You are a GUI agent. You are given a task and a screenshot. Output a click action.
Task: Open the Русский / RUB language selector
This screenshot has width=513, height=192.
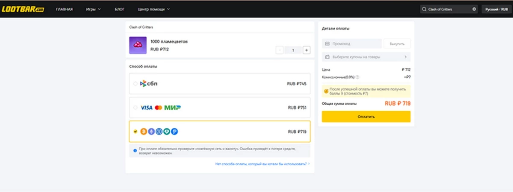(496, 9)
